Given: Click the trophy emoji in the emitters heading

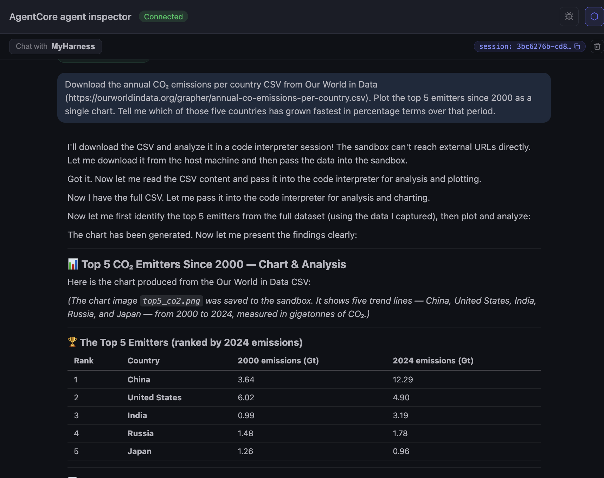Looking at the screenshot, I should point(72,342).
